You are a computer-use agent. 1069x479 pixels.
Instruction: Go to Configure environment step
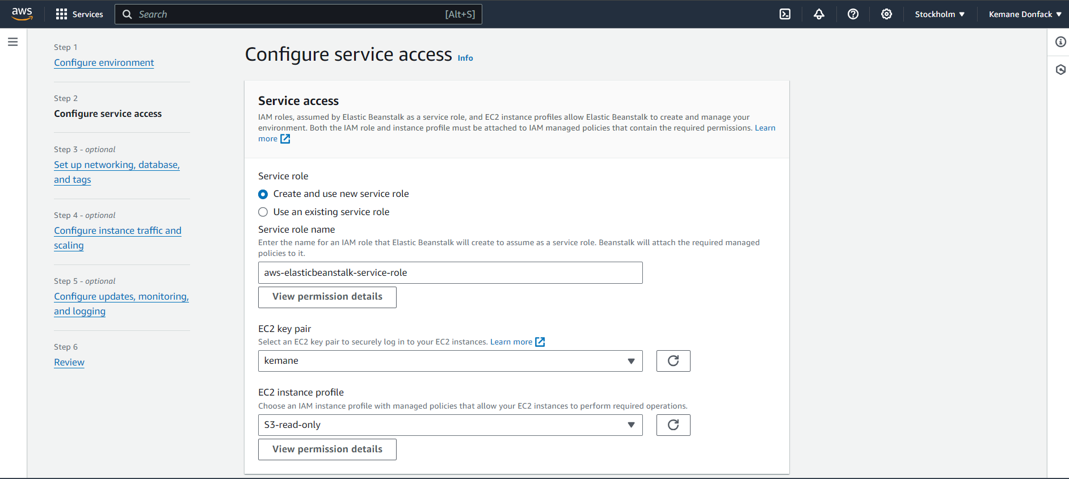coord(104,62)
